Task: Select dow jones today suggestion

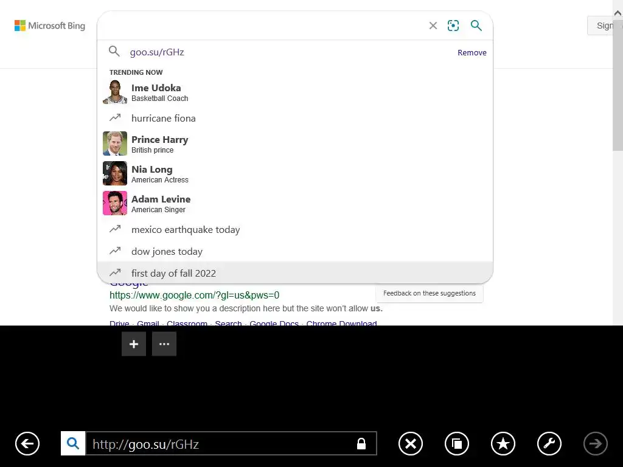Action: (295, 251)
